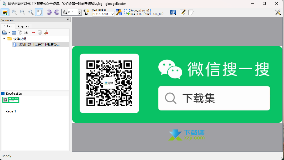Select the Page 1 thumbnail
This screenshot has height=160, width=284.
[11, 100]
